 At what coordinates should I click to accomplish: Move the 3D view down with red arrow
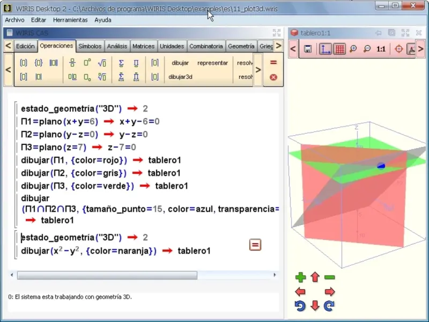[x=315, y=305]
